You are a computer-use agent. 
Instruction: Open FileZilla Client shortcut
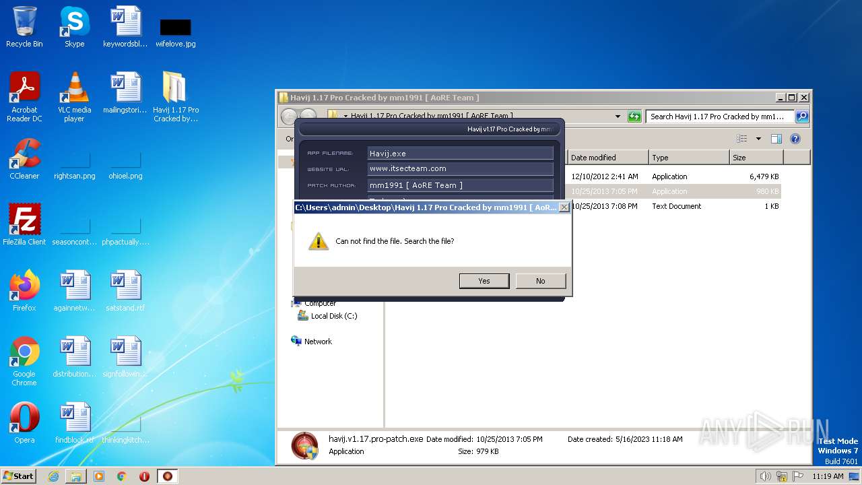24,225
